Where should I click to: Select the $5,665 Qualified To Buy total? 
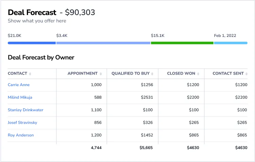pyautogui.click(x=146, y=148)
